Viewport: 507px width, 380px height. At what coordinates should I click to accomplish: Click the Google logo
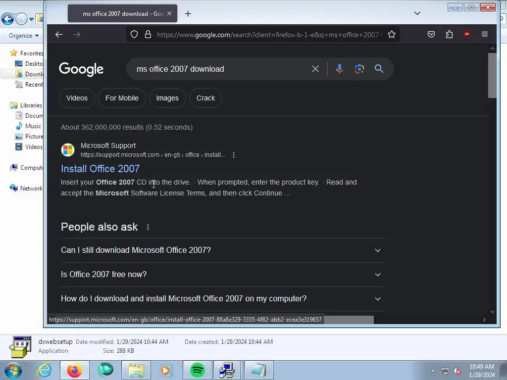[x=81, y=69]
